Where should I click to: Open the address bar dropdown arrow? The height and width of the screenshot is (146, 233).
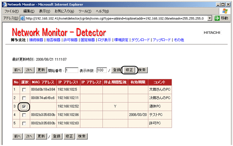pyautogui.click(x=210, y=18)
